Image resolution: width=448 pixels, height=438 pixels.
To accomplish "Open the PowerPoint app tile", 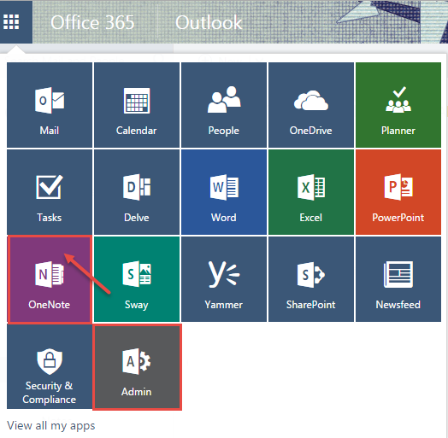I will click(x=398, y=192).
